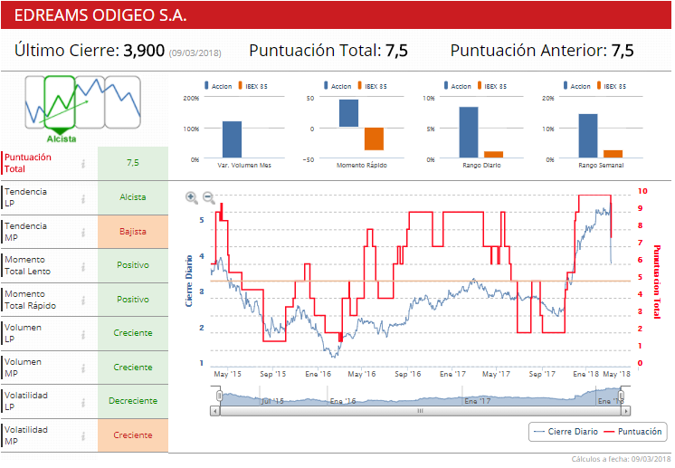Open info icon for Volatilidad MP row
This screenshot has width=675, height=468.
click(83, 436)
